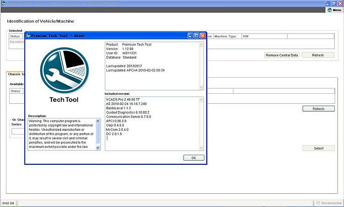
Task: Click the User ID M311331 line
Action: click(122, 53)
